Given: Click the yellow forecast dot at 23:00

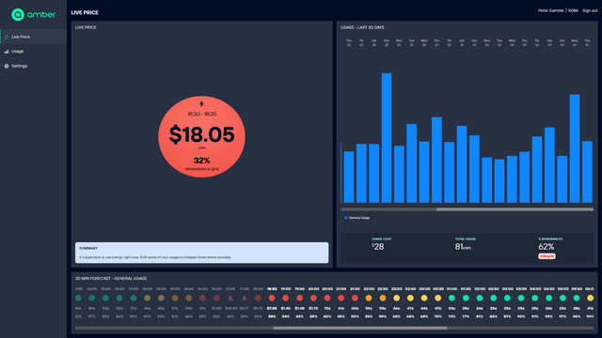Looking at the screenshot, I should pyautogui.click(x=396, y=299).
